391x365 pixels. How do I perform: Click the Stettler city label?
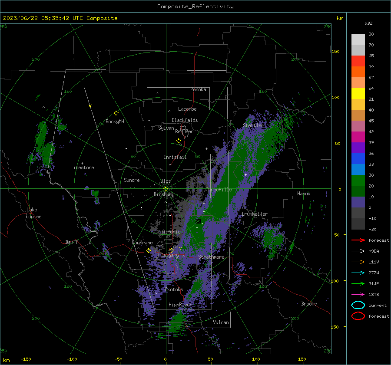pos(253,125)
